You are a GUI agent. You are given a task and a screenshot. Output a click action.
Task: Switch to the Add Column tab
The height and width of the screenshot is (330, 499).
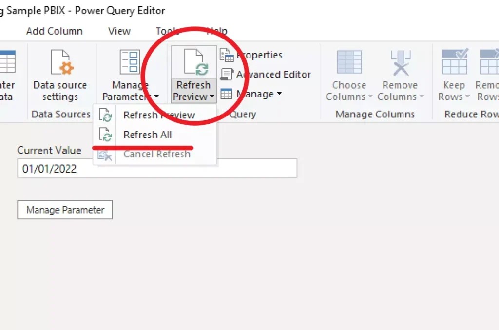(55, 31)
